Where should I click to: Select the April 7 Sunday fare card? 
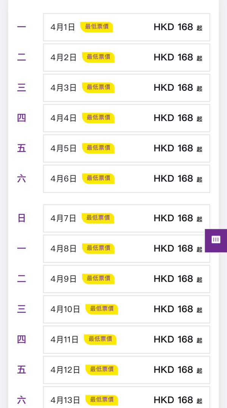tap(126, 218)
